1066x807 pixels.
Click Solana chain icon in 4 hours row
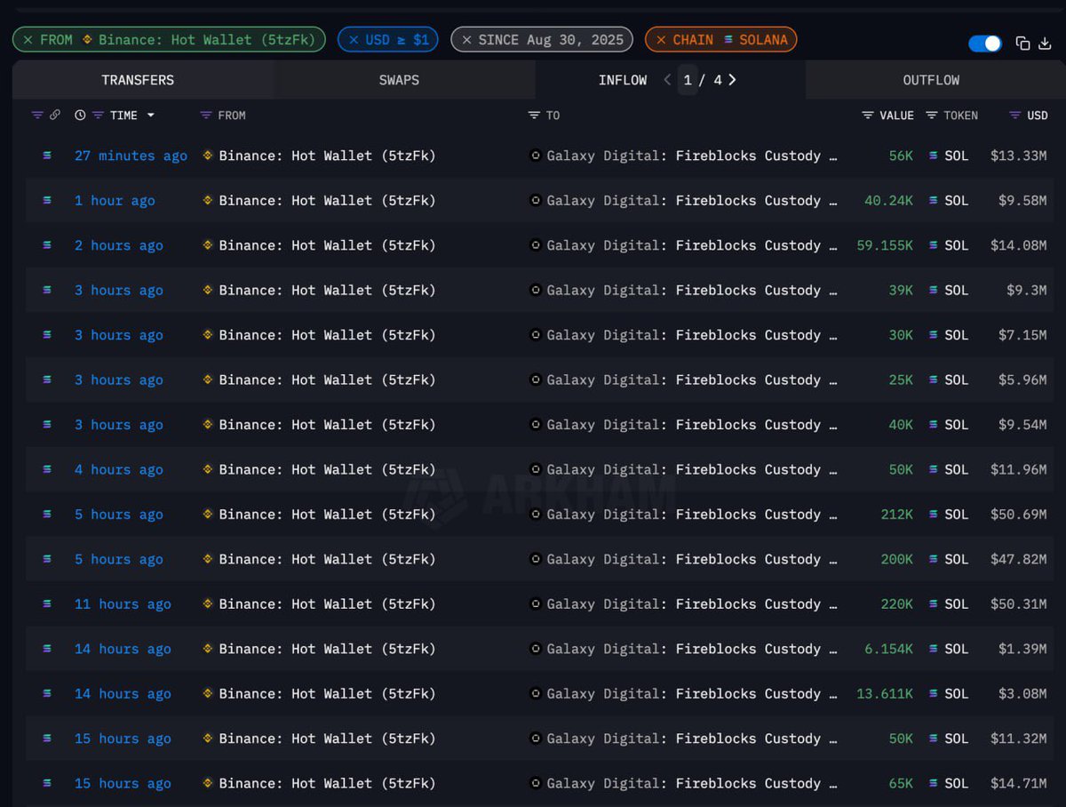click(47, 469)
